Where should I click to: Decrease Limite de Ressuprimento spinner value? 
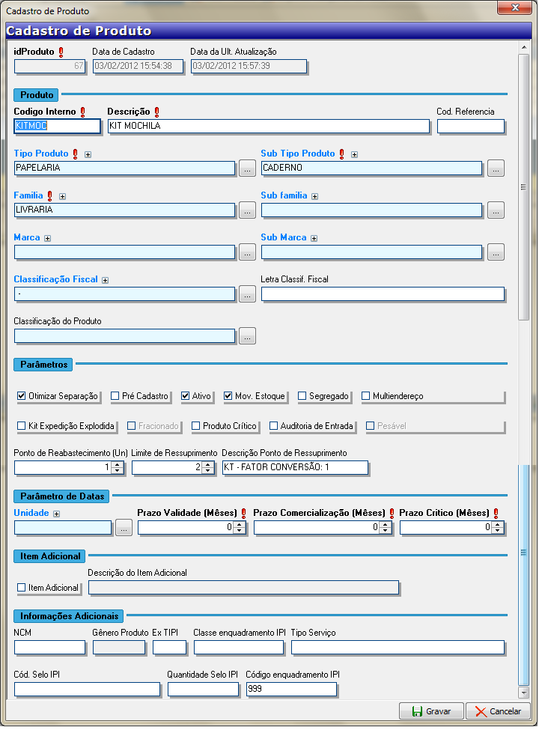(x=209, y=472)
